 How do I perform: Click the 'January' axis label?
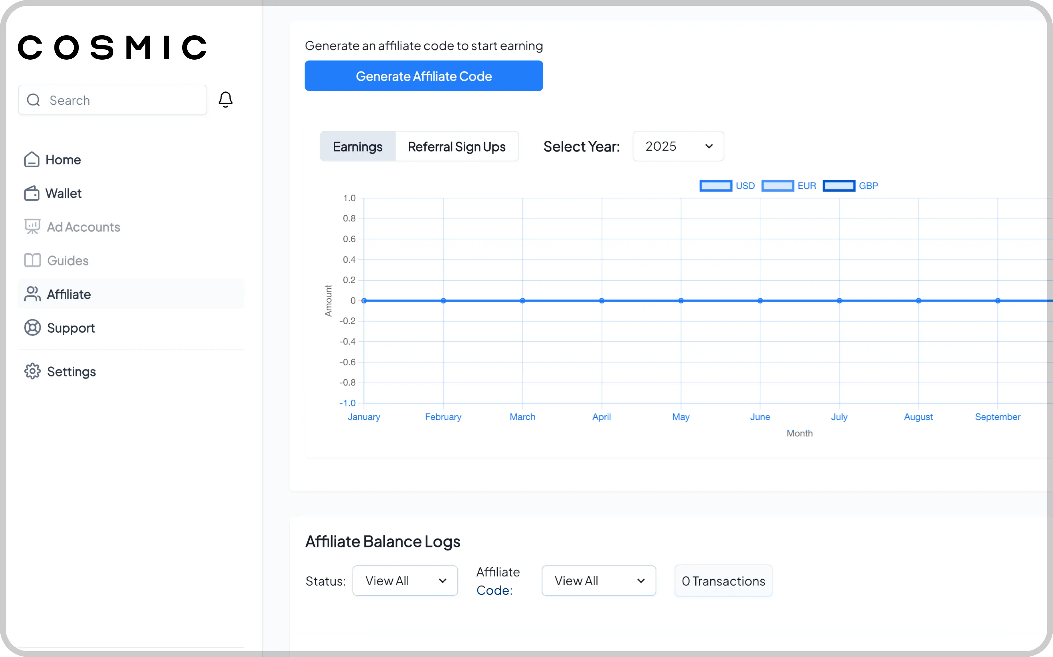[x=364, y=417]
